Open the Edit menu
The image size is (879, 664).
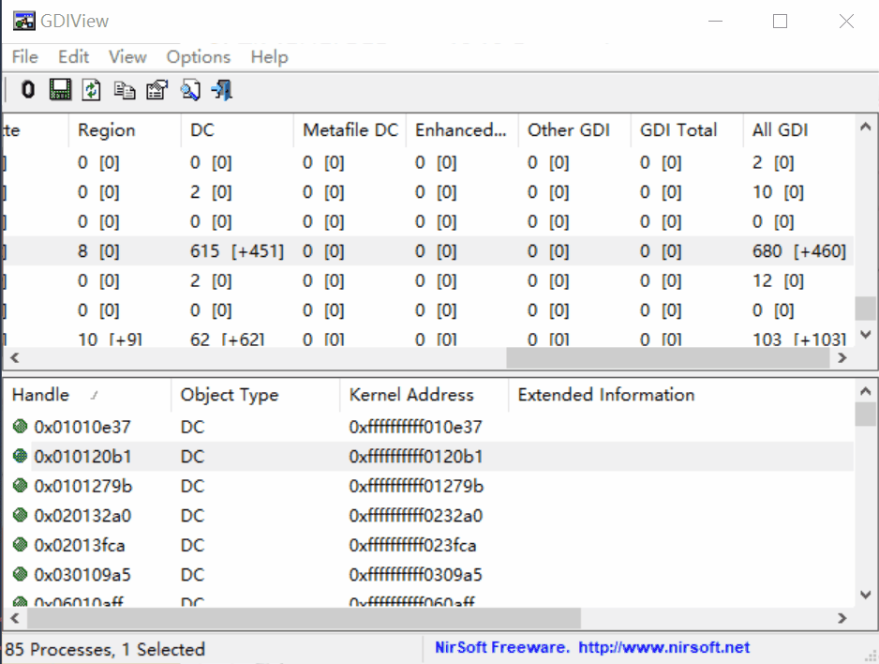pyautogui.click(x=73, y=56)
